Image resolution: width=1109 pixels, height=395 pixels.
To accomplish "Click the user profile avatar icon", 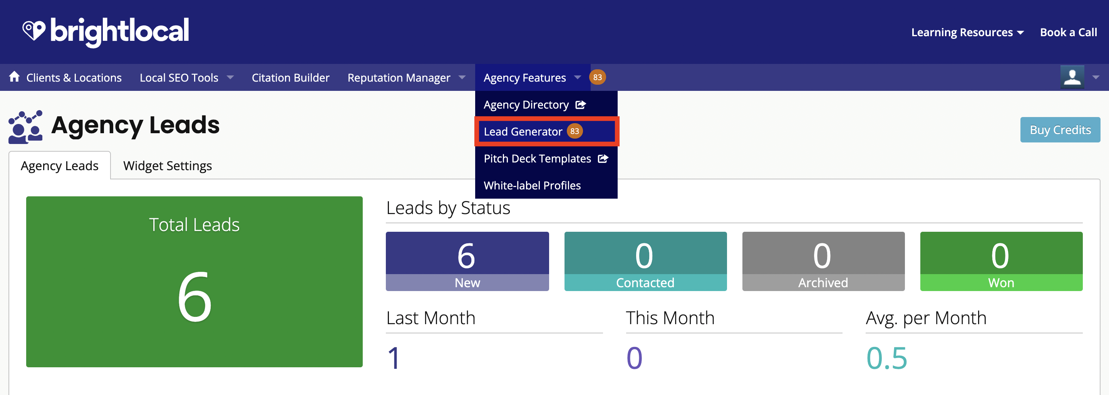I will click(1072, 77).
